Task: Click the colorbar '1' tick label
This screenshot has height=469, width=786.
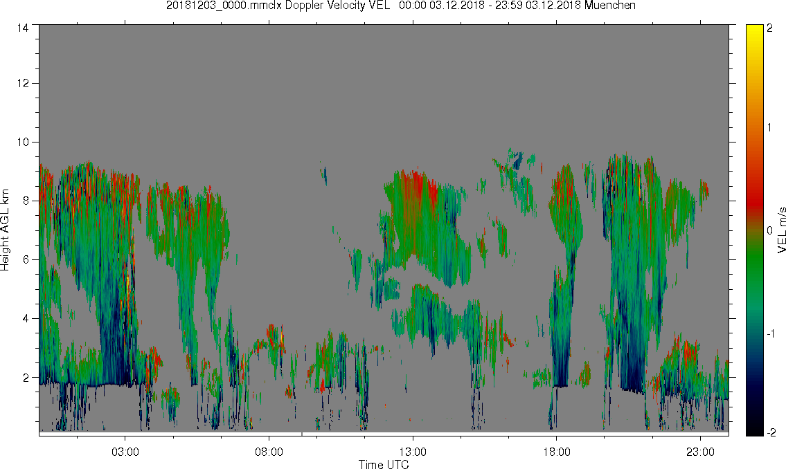Action: [x=769, y=128]
